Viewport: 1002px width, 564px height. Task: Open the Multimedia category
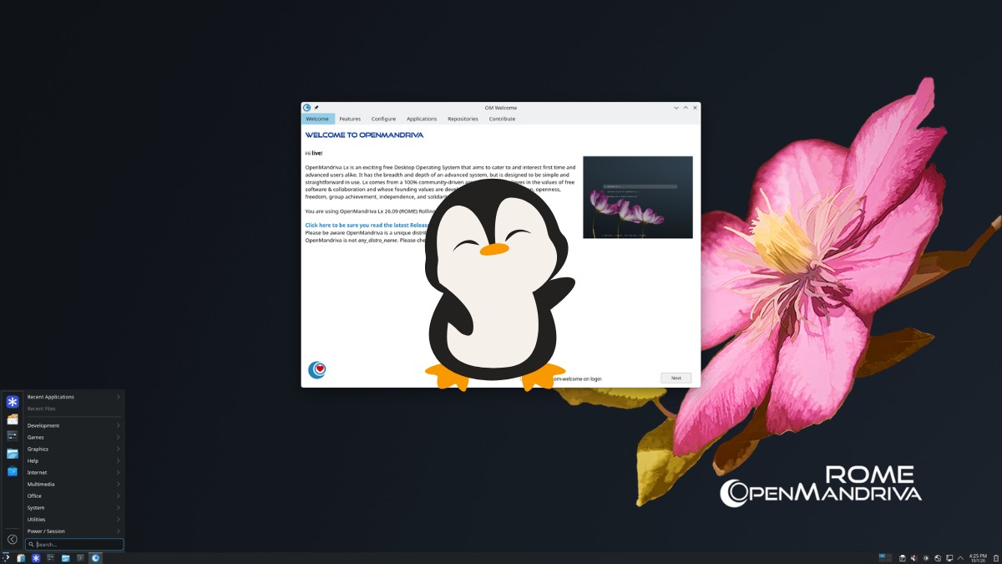(73, 484)
